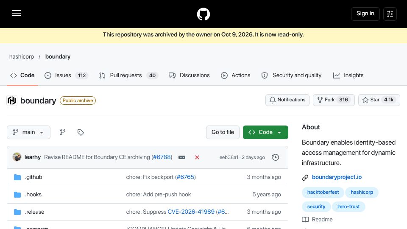Click the Sign in button

[x=365, y=14]
